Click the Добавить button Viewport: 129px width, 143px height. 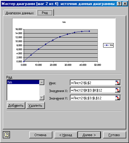16,105
